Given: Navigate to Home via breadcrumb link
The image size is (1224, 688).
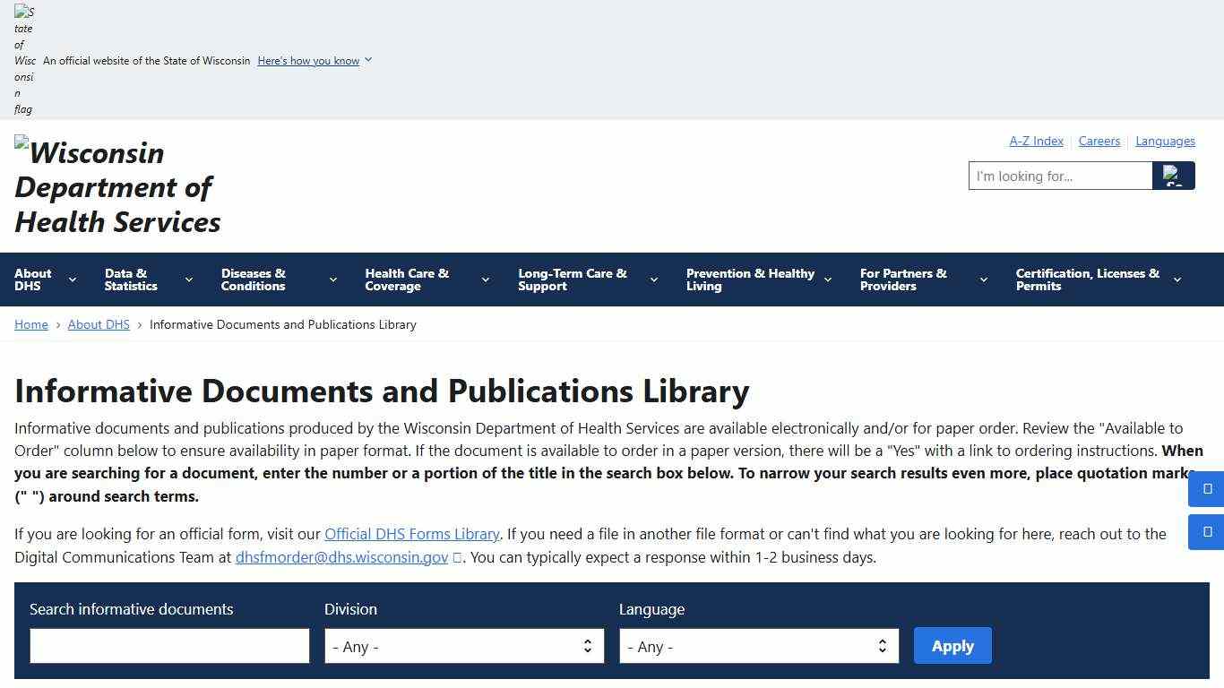Looking at the screenshot, I should pyautogui.click(x=30, y=324).
